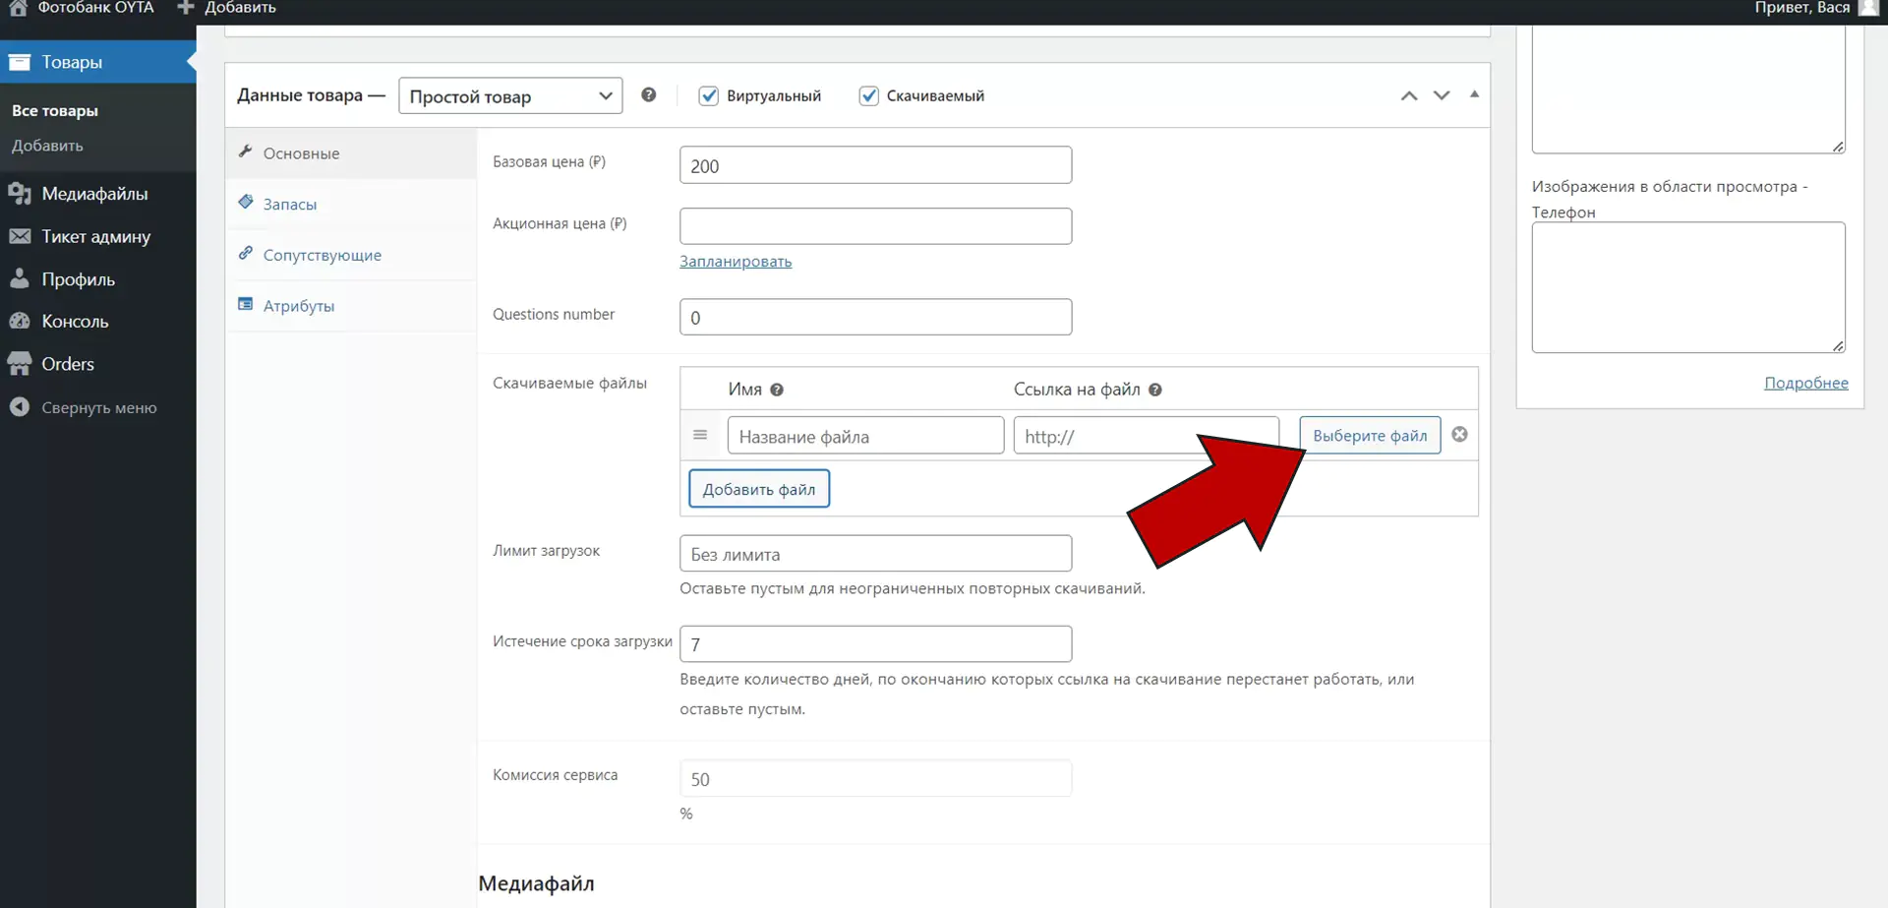Open the Простой товар product type dropdown
The height and width of the screenshot is (908, 1888).
click(x=510, y=95)
